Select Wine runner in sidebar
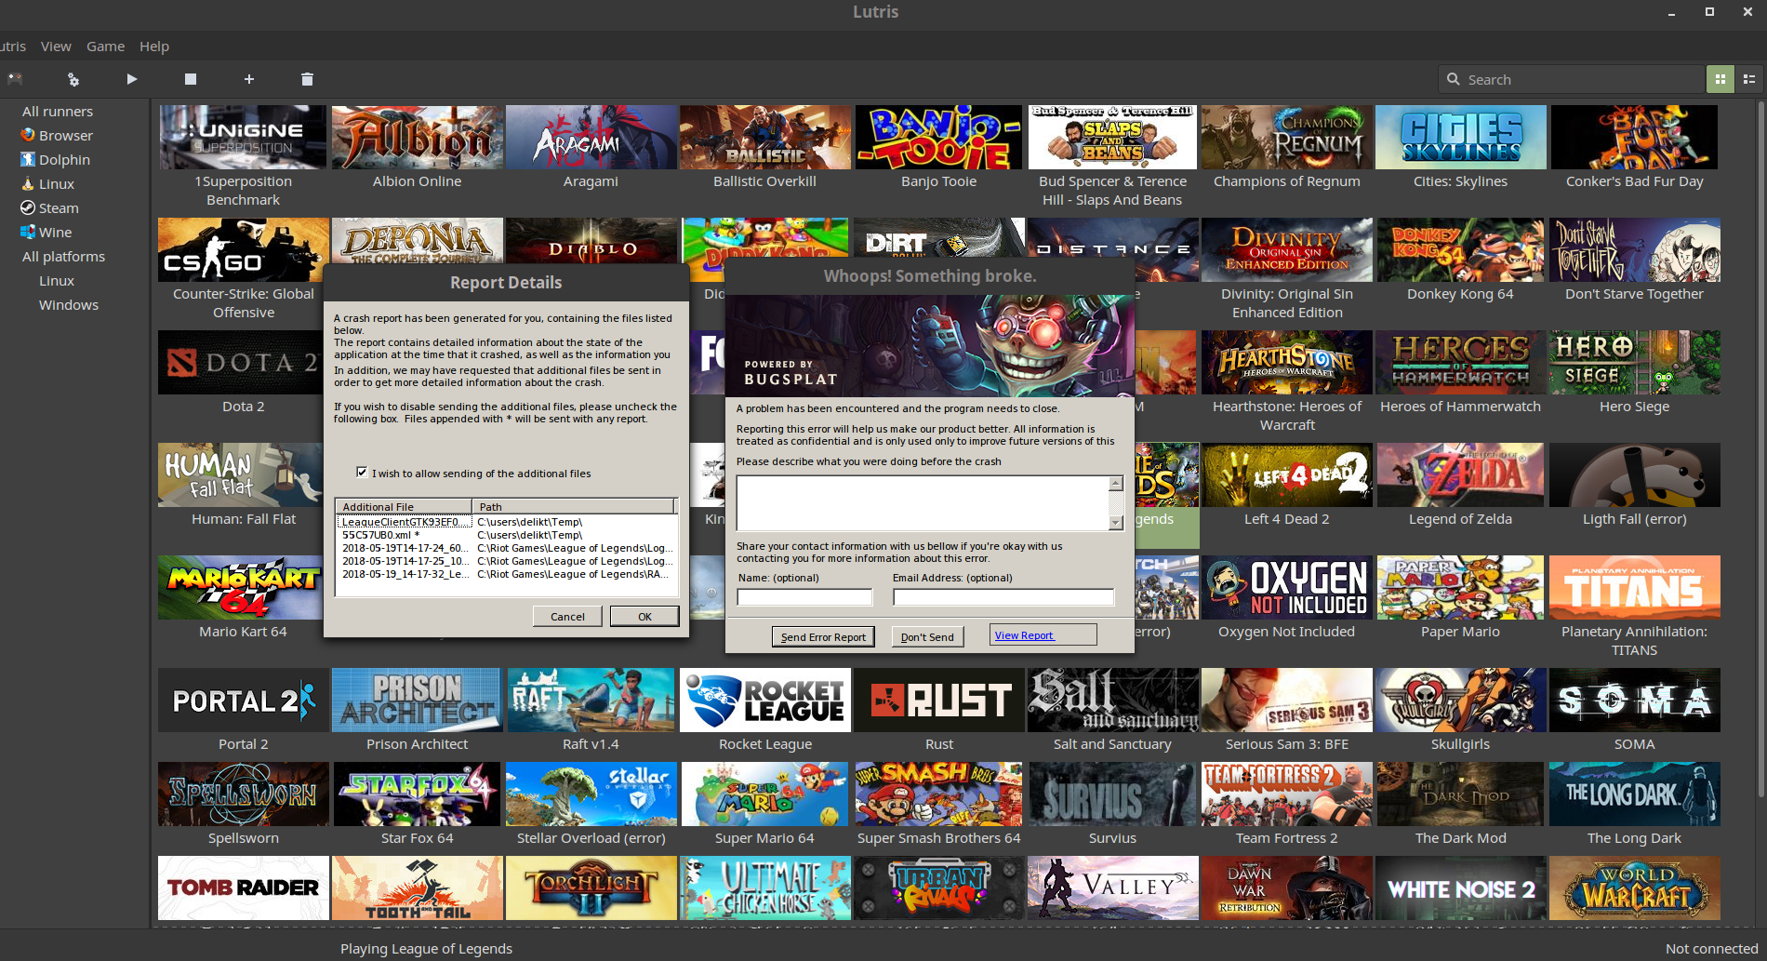 (x=46, y=233)
